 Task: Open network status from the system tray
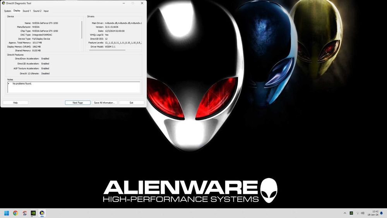pos(357,213)
